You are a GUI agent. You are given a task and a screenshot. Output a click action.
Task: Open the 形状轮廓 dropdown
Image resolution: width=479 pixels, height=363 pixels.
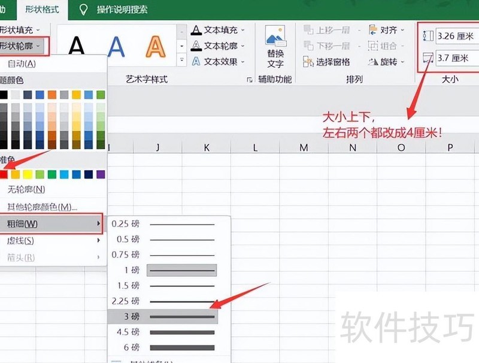22,46
